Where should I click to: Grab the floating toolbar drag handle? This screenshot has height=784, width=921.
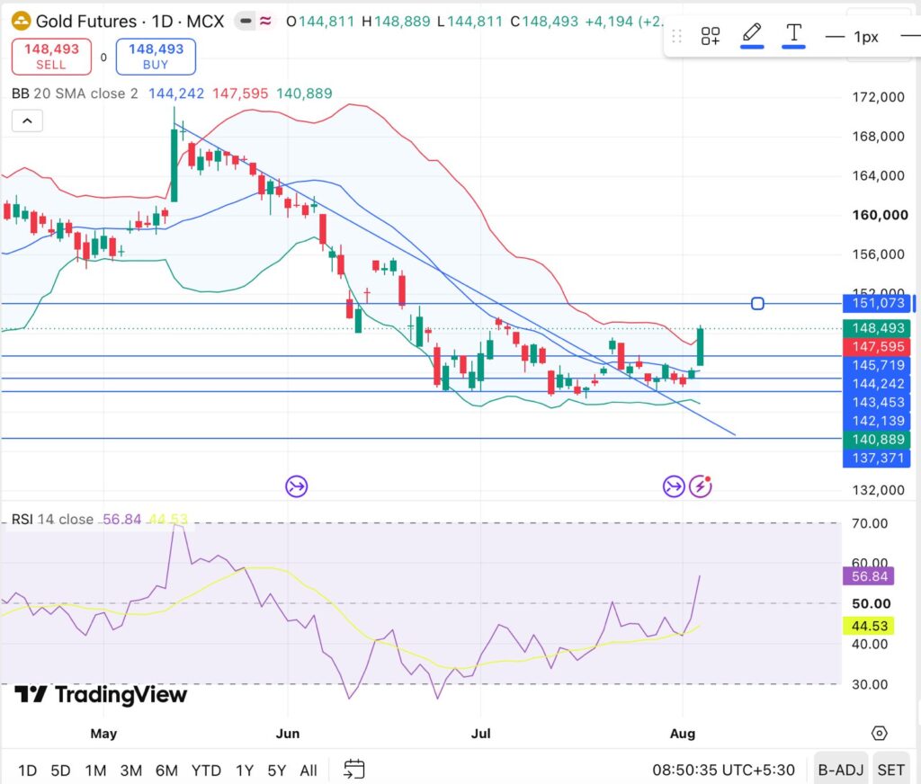tap(676, 36)
